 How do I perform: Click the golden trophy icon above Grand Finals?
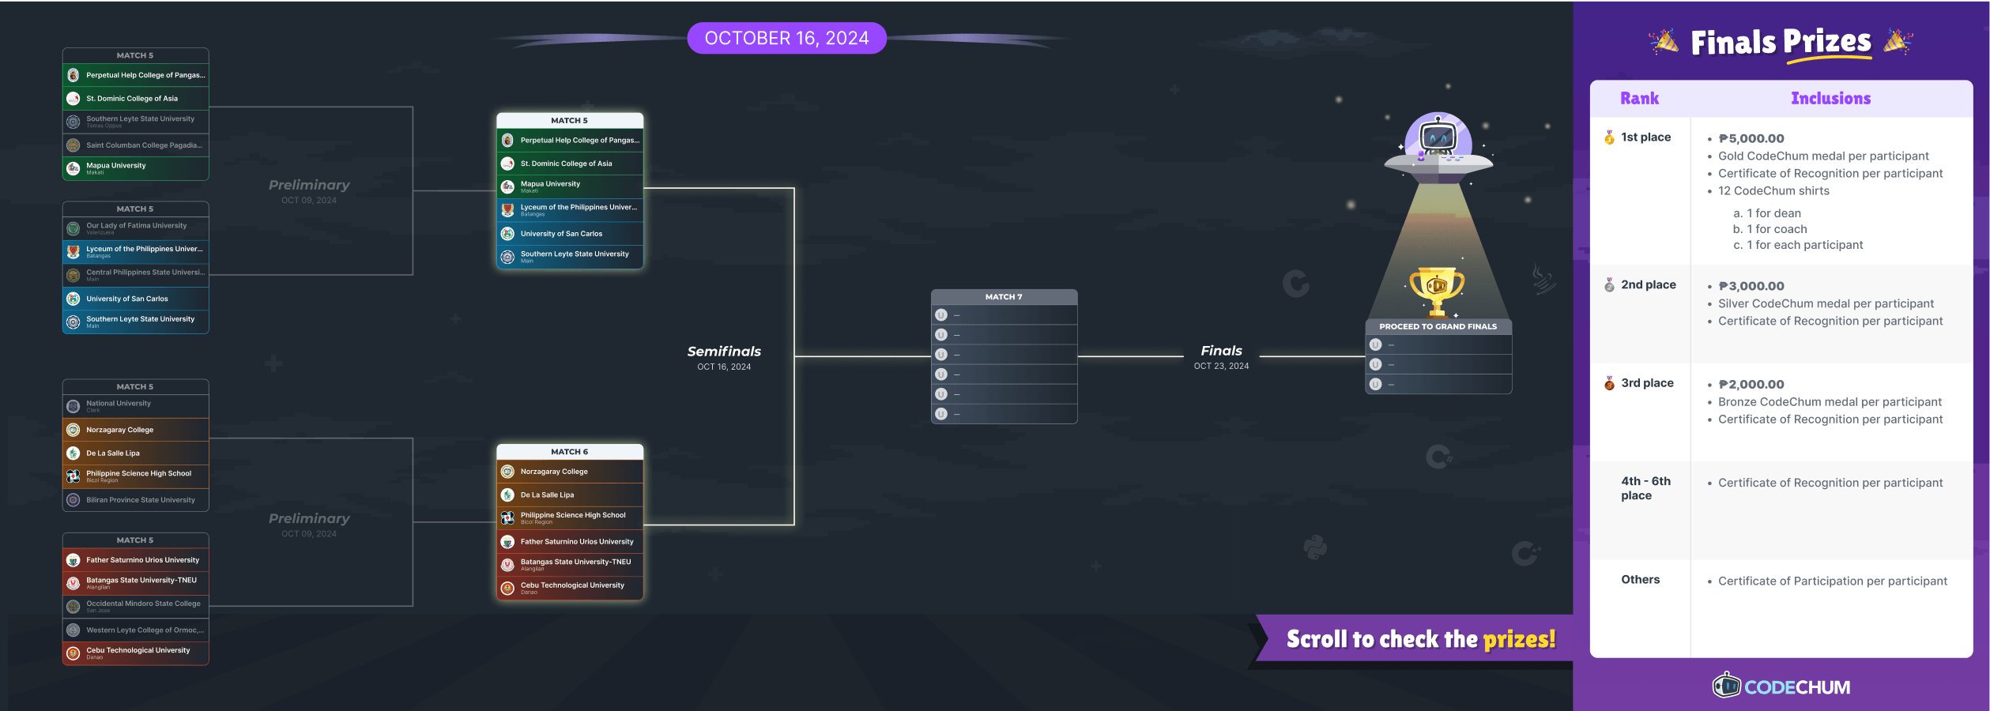tap(1438, 291)
